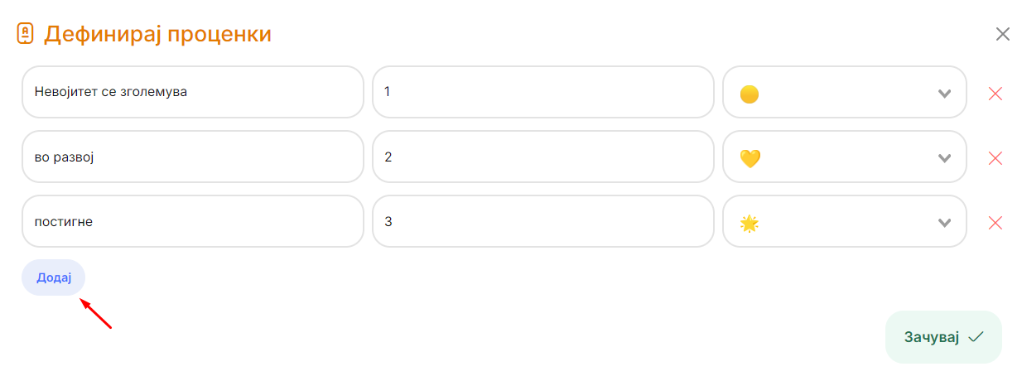Click the yellow circle emoji icon
The image size is (1022, 381).
tap(749, 94)
